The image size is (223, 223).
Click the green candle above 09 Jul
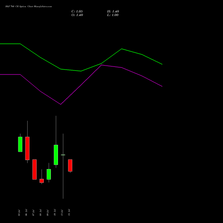pos(49,174)
